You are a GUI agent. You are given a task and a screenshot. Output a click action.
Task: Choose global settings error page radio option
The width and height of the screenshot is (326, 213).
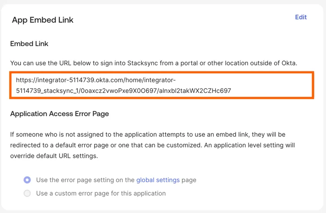pos(27,180)
